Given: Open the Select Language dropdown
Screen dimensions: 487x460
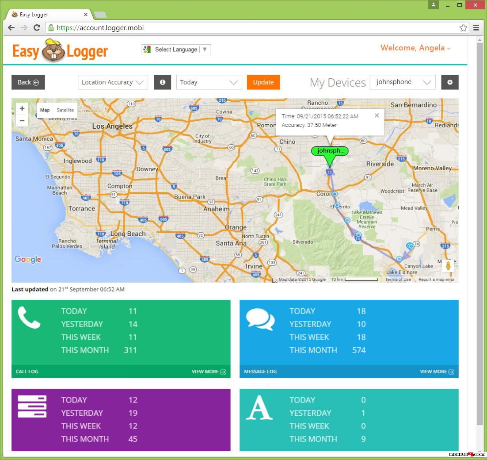Looking at the screenshot, I should tap(176, 50).
